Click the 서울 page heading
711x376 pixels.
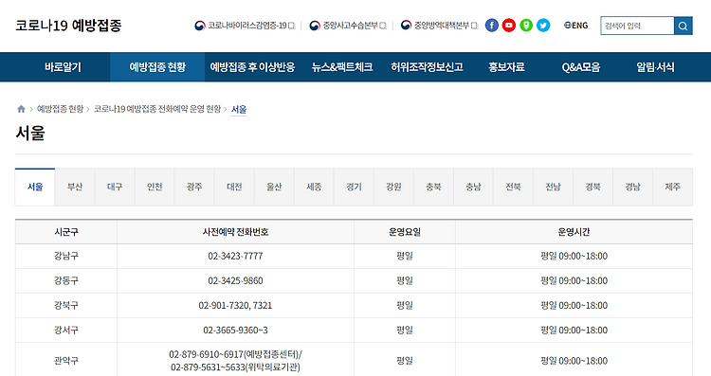click(x=30, y=134)
